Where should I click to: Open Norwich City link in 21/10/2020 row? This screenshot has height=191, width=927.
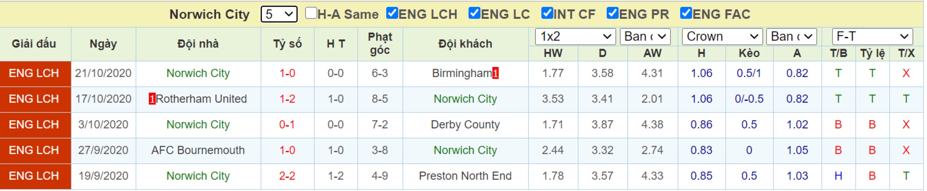198,73
